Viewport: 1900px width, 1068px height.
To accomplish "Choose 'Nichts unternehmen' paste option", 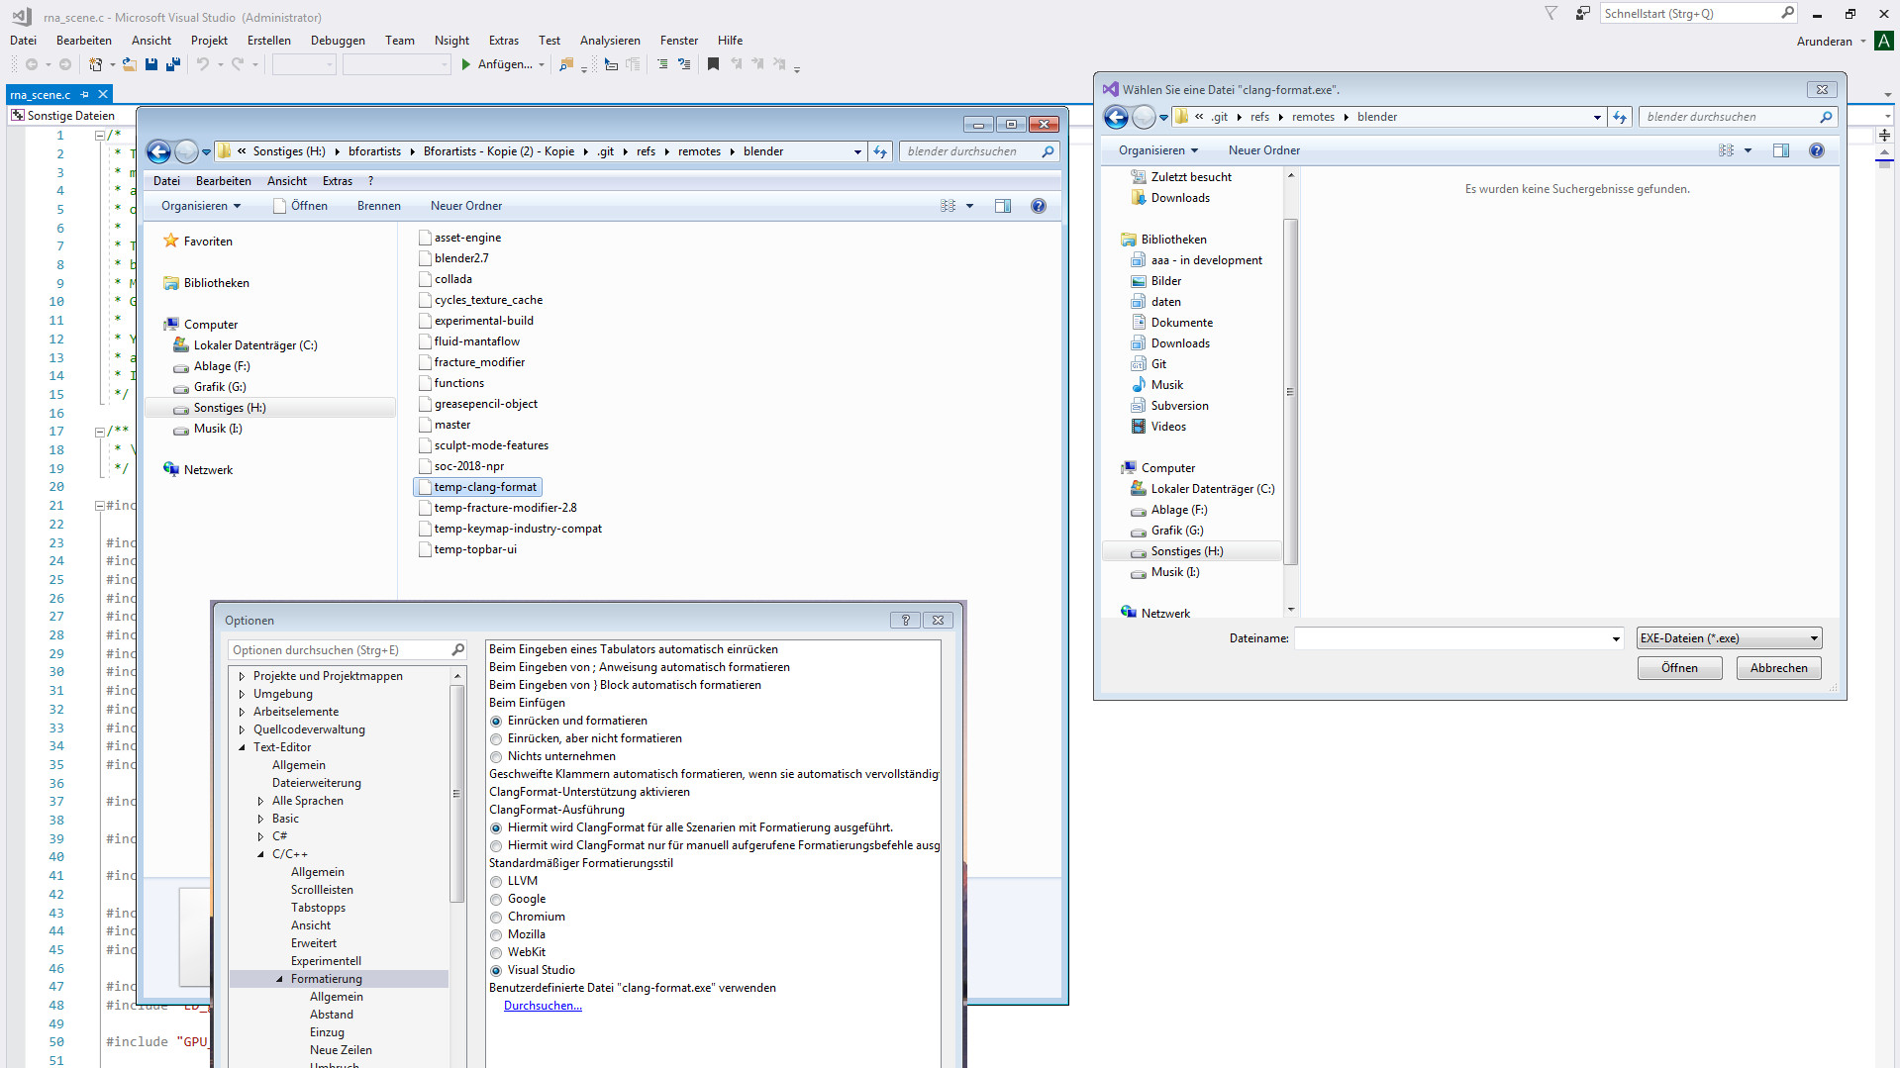I will click(x=496, y=757).
